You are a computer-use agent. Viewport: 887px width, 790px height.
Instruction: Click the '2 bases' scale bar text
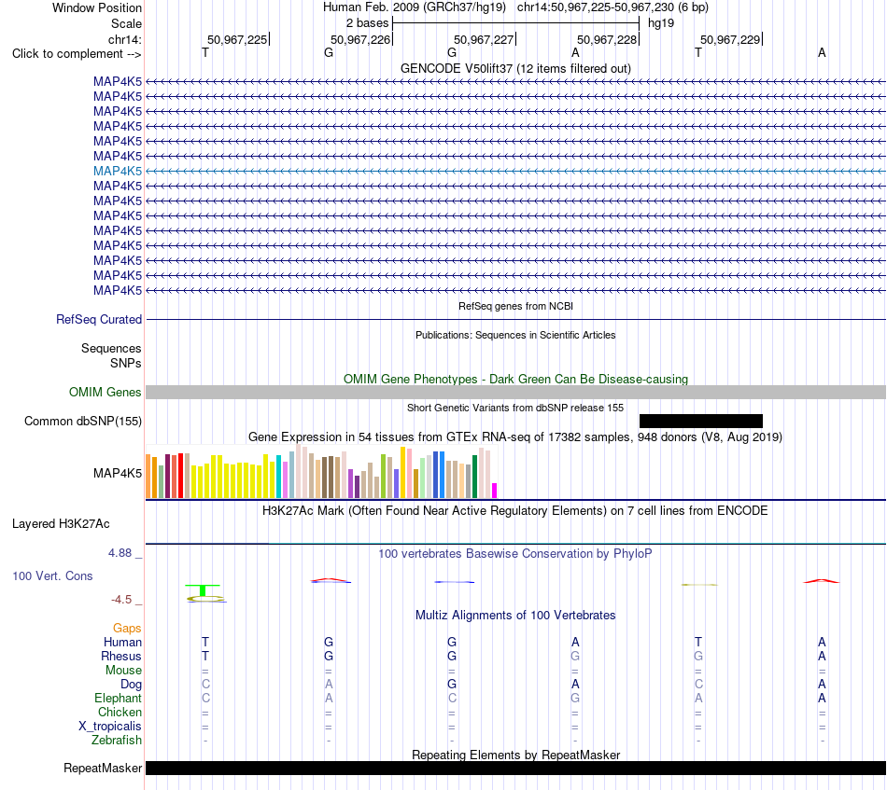(x=368, y=23)
